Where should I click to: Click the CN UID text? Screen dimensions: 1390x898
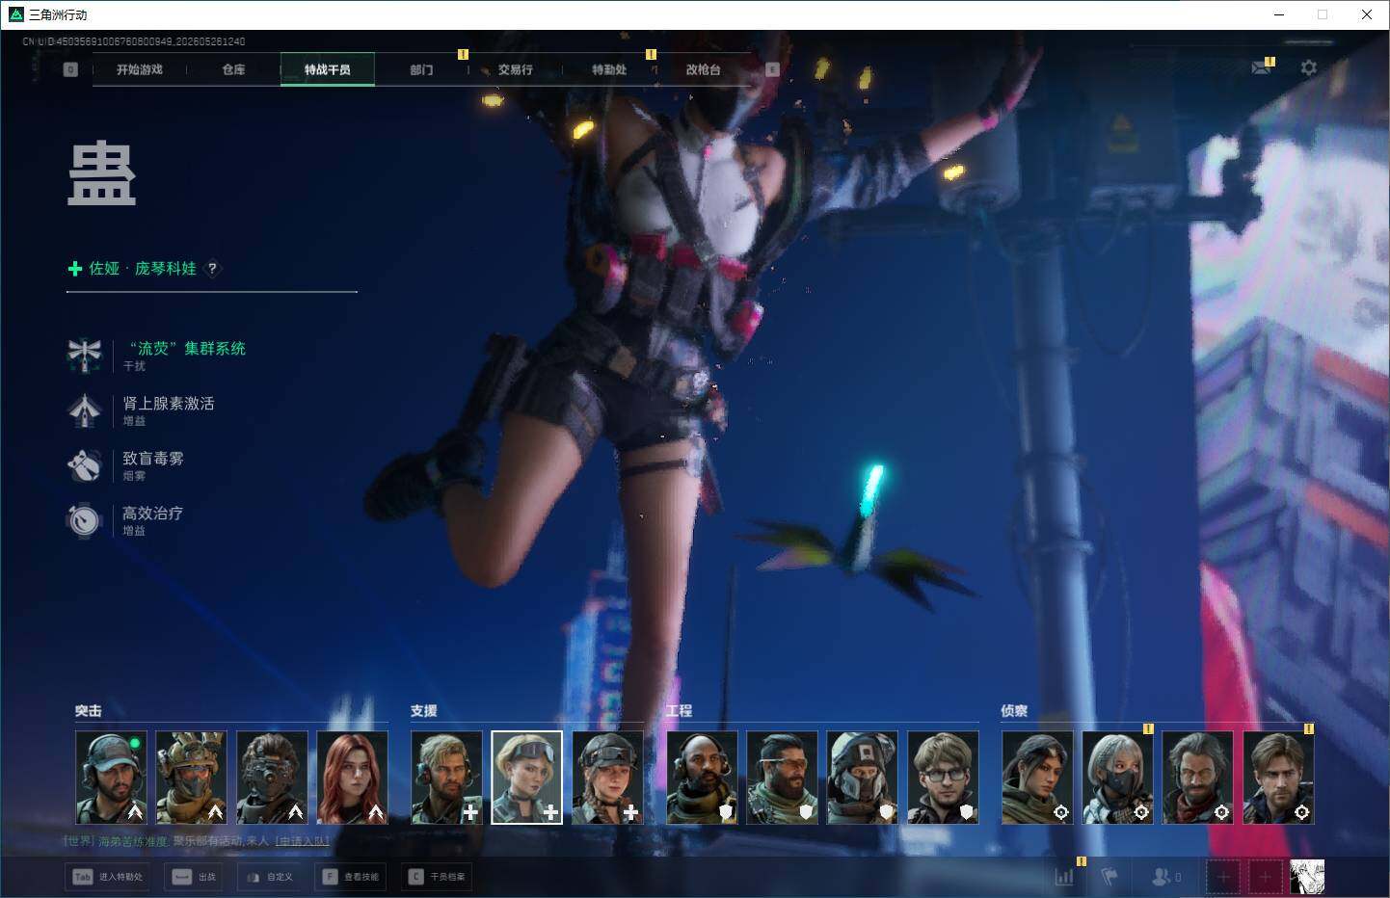pyautogui.click(x=134, y=41)
